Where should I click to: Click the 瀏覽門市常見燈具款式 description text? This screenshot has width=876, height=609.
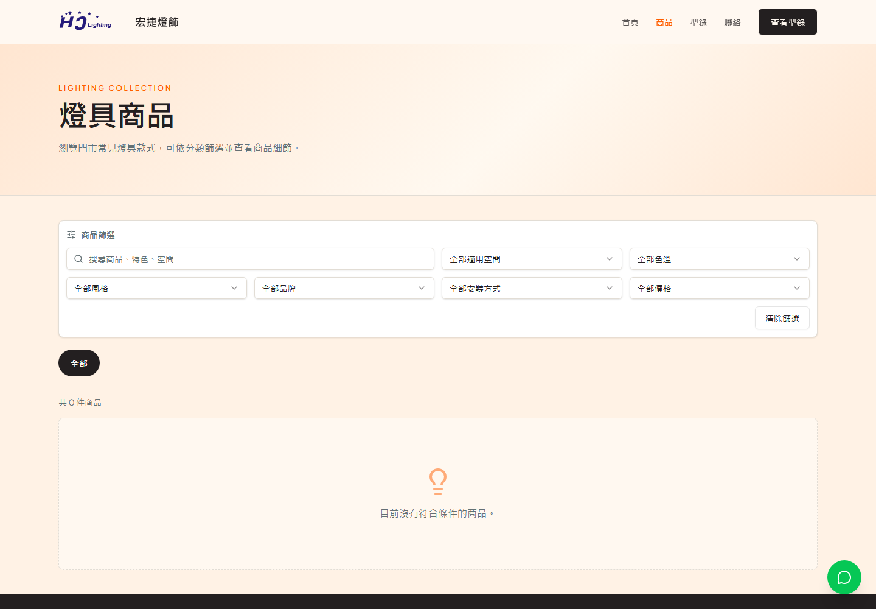[x=179, y=148]
